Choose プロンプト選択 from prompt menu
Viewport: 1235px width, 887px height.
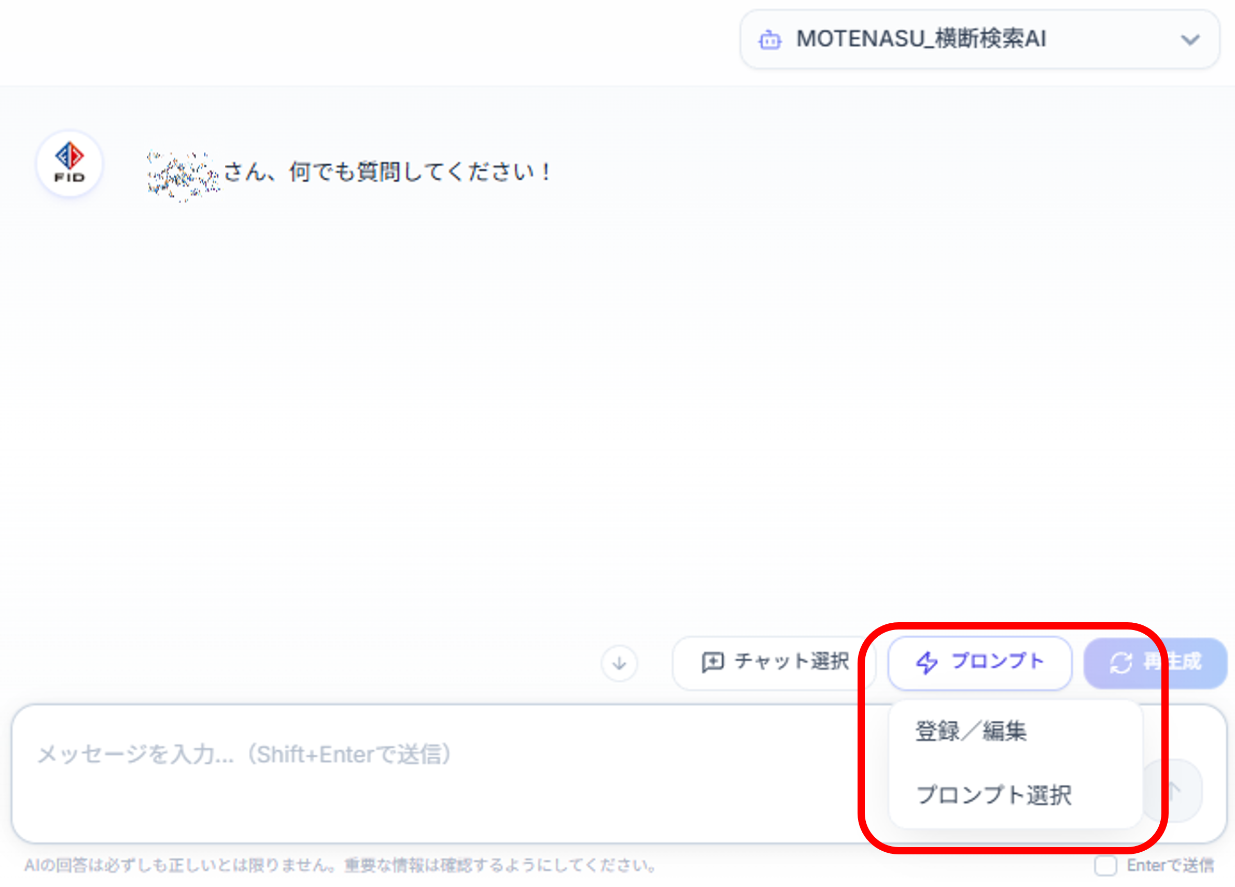coord(994,794)
